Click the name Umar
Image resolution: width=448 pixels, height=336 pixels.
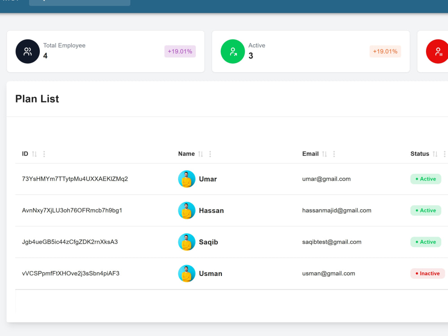(x=208, y=179)
